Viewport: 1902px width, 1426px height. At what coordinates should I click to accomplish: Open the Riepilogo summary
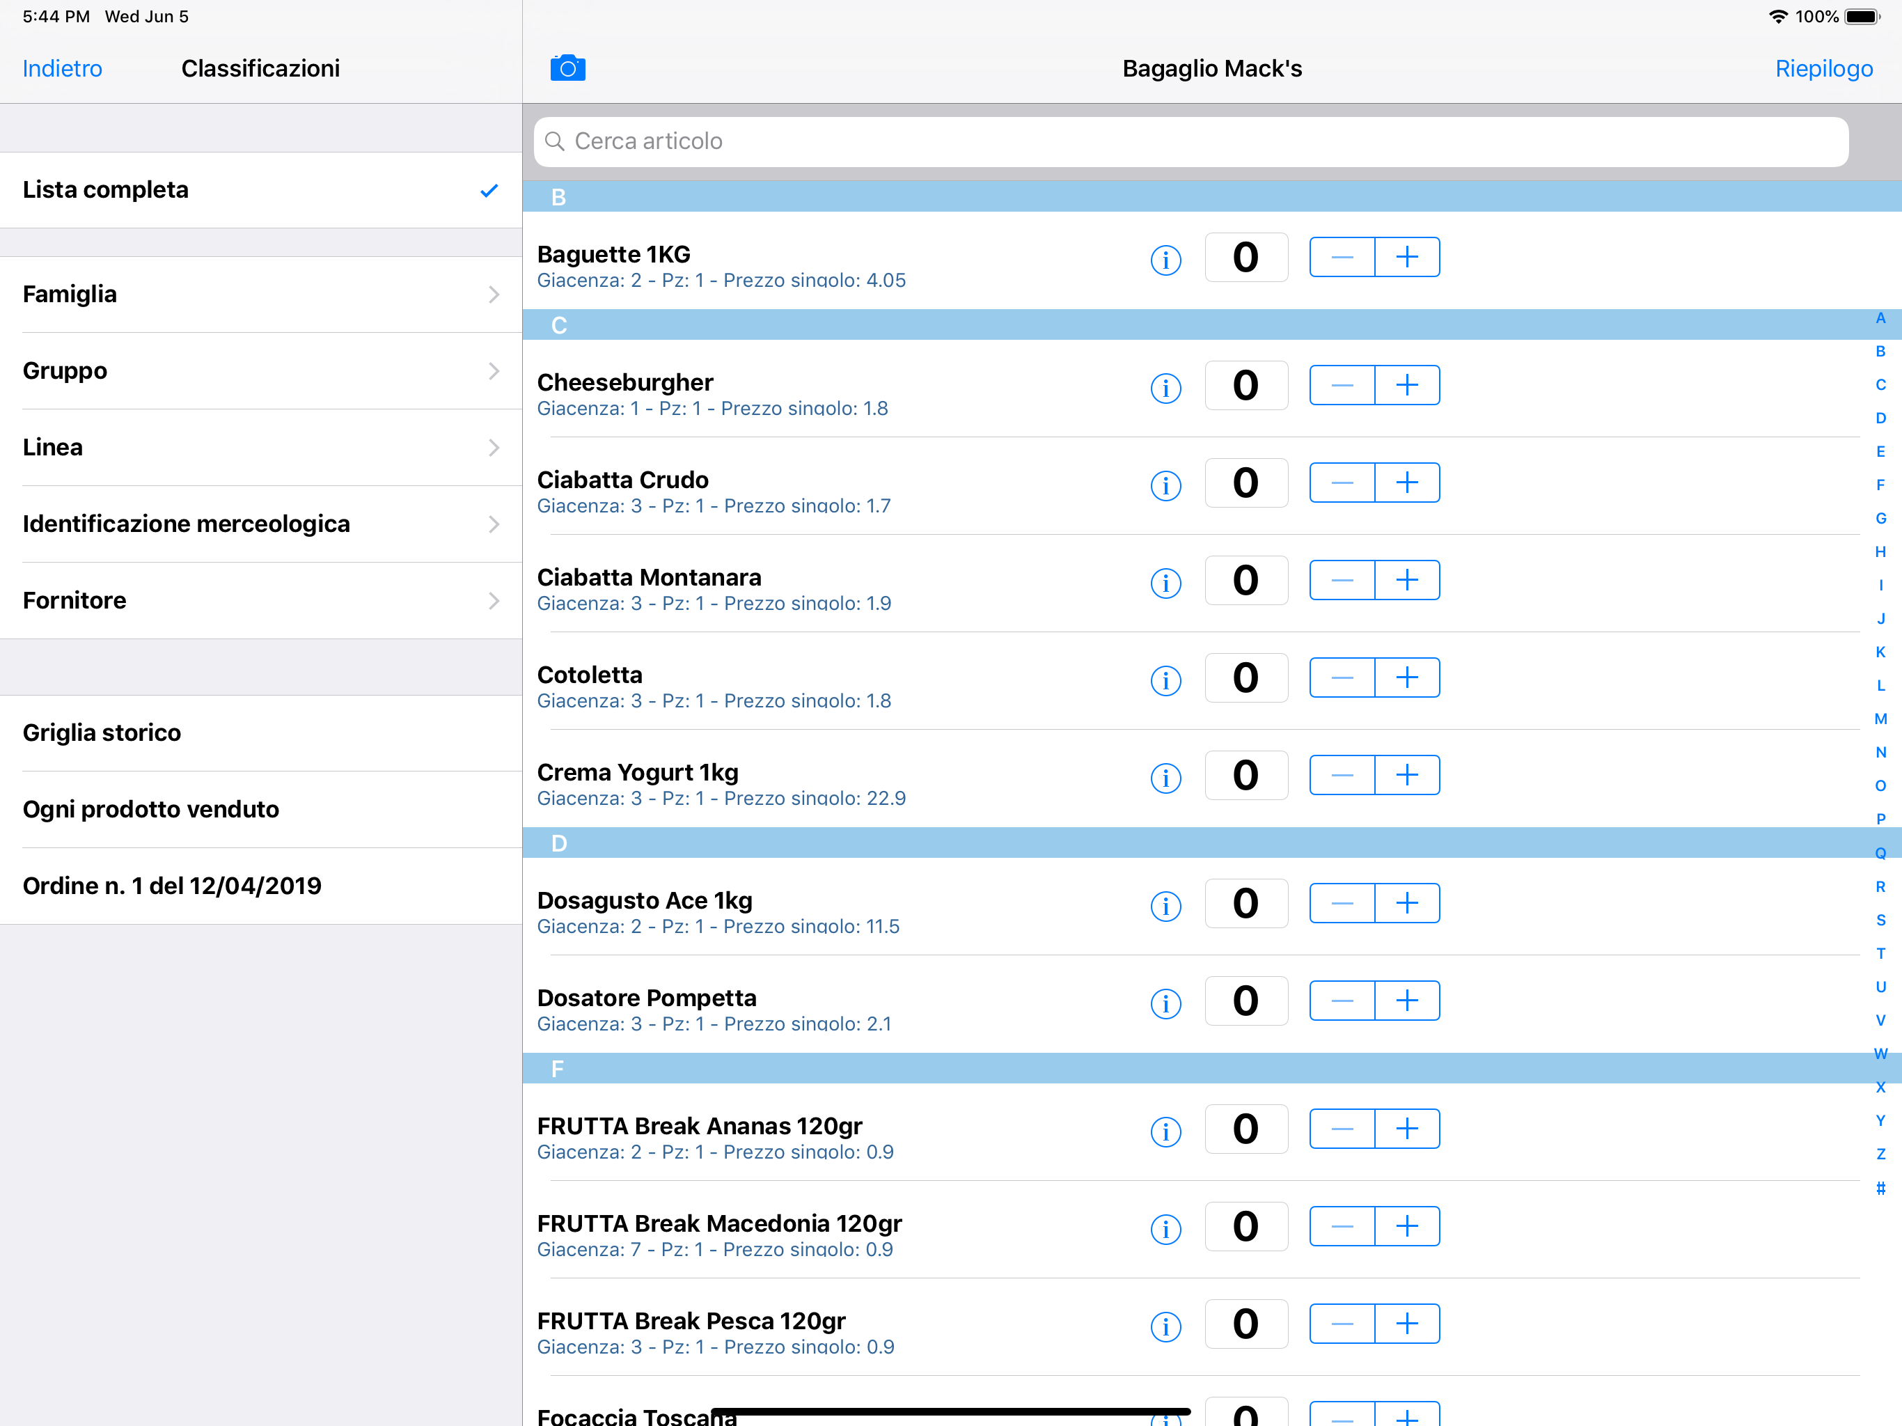[x=1824, y=69]
